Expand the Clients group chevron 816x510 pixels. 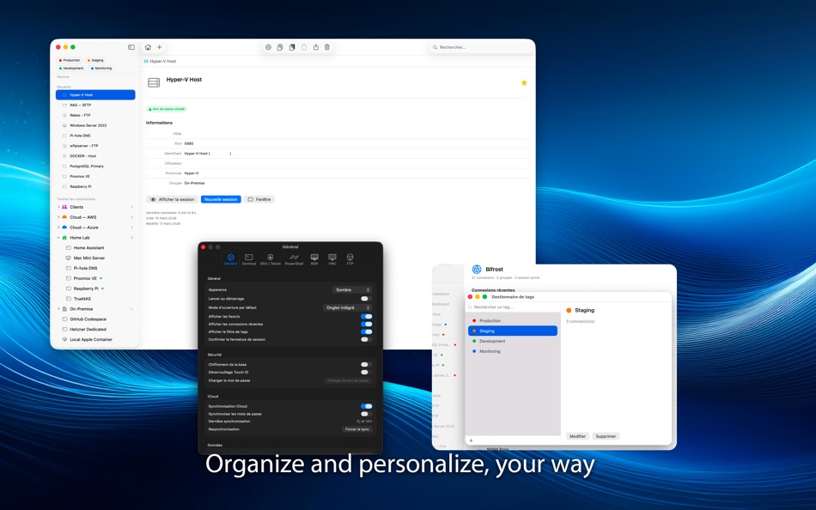coord(58,207)
